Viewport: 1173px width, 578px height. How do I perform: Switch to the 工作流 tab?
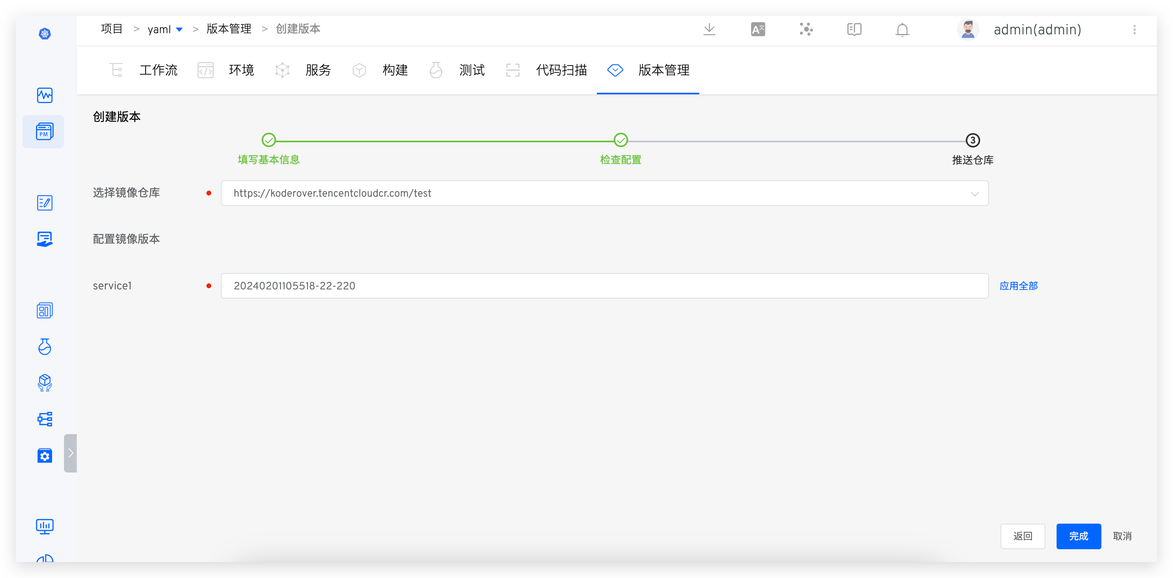(x=158, y=70)
